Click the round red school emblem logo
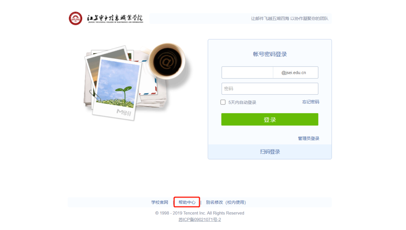The image size is (406, 230). [x=76, y=19]
